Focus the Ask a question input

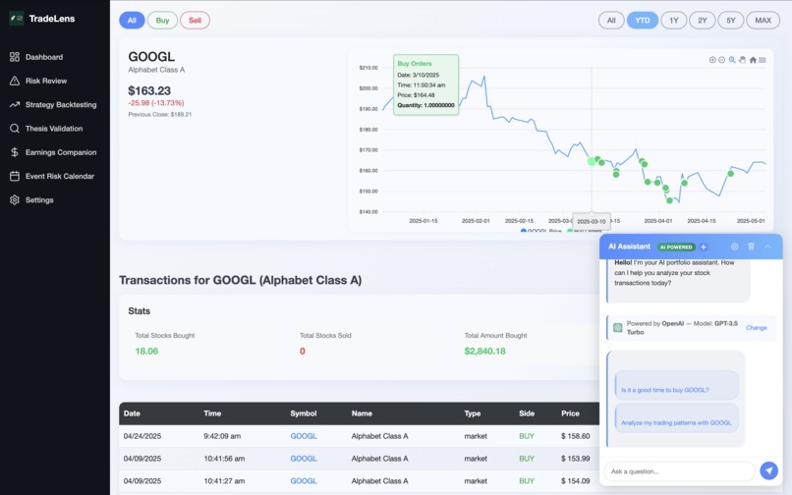[679, 471]
